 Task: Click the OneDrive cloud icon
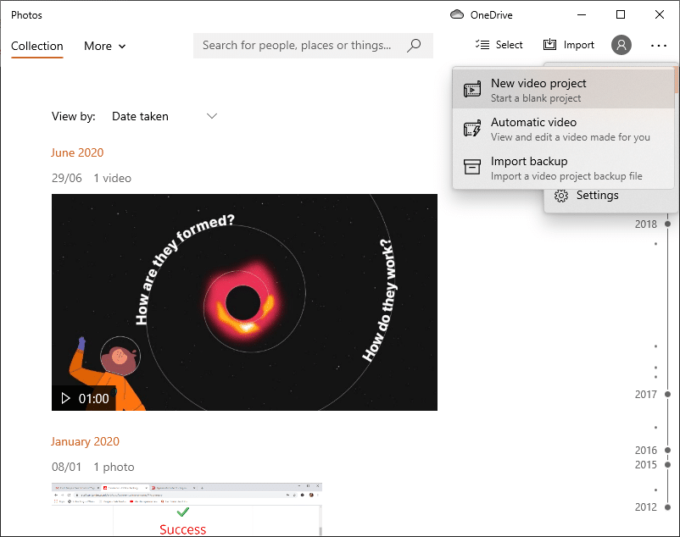457,14
